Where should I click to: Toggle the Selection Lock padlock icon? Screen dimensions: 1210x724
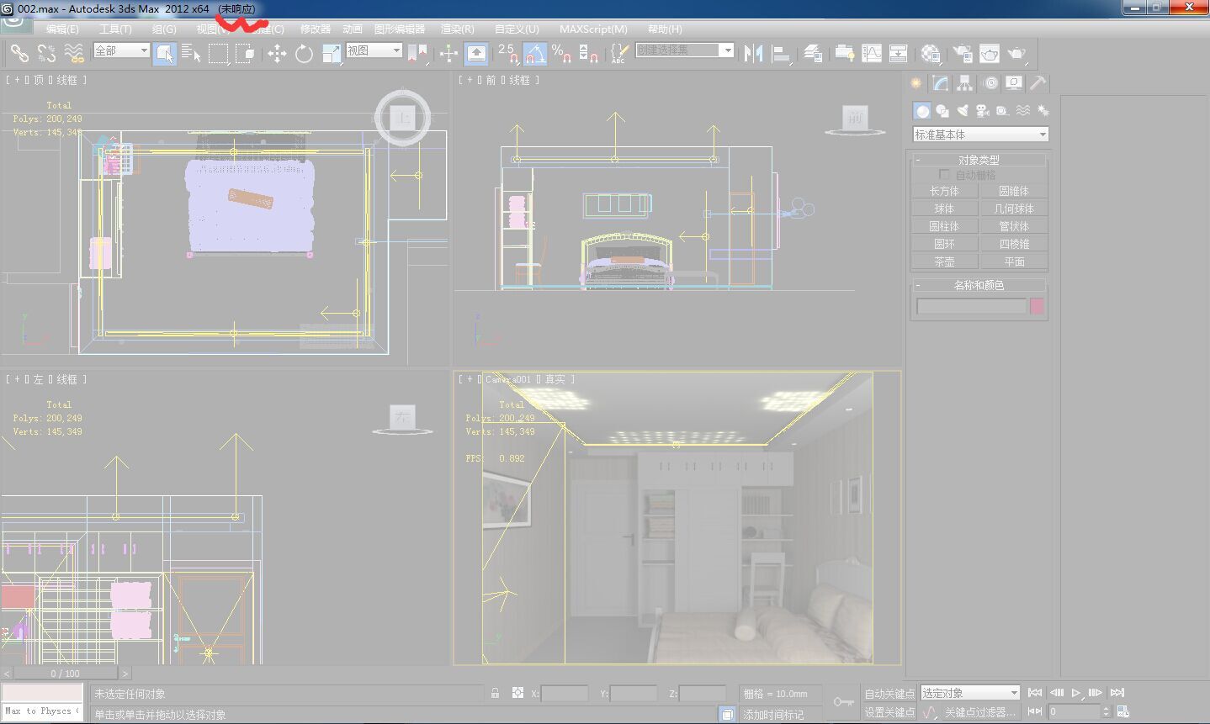pos(496,693)
